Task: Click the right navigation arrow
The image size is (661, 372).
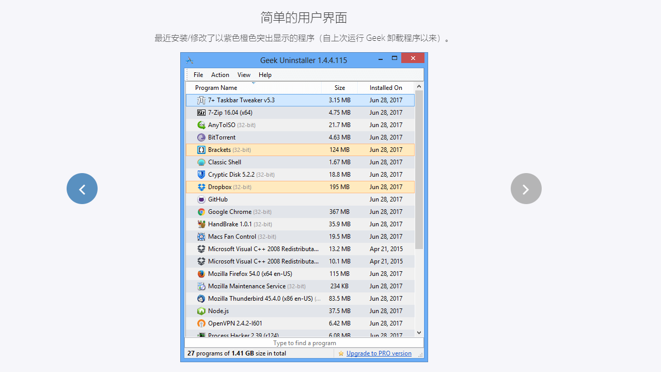Action: (526, 188)
